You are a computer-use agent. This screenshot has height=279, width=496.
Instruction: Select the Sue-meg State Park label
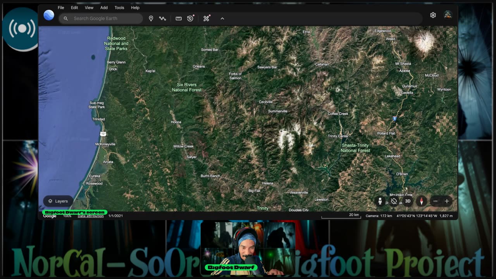tap(96, 105)
